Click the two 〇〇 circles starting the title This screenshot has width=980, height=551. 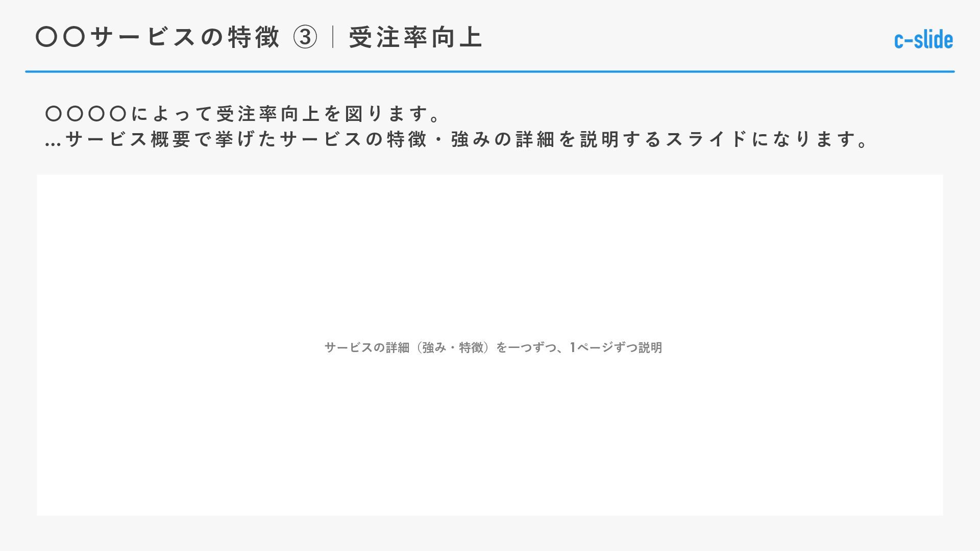(x=60, y=38)
